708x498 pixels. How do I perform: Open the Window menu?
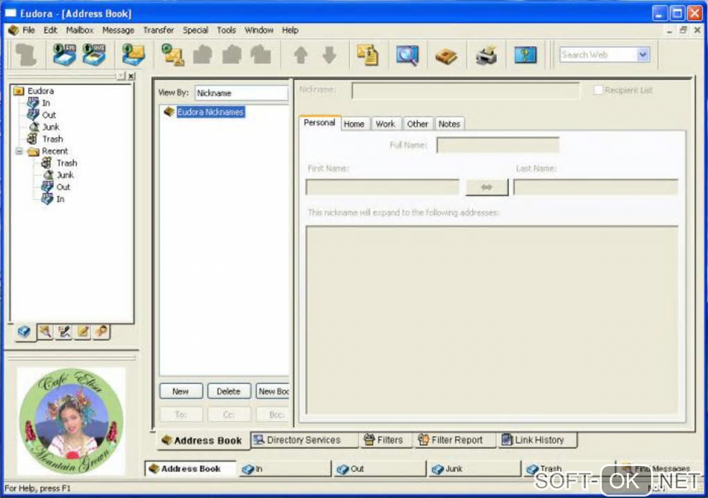(259, 31)
